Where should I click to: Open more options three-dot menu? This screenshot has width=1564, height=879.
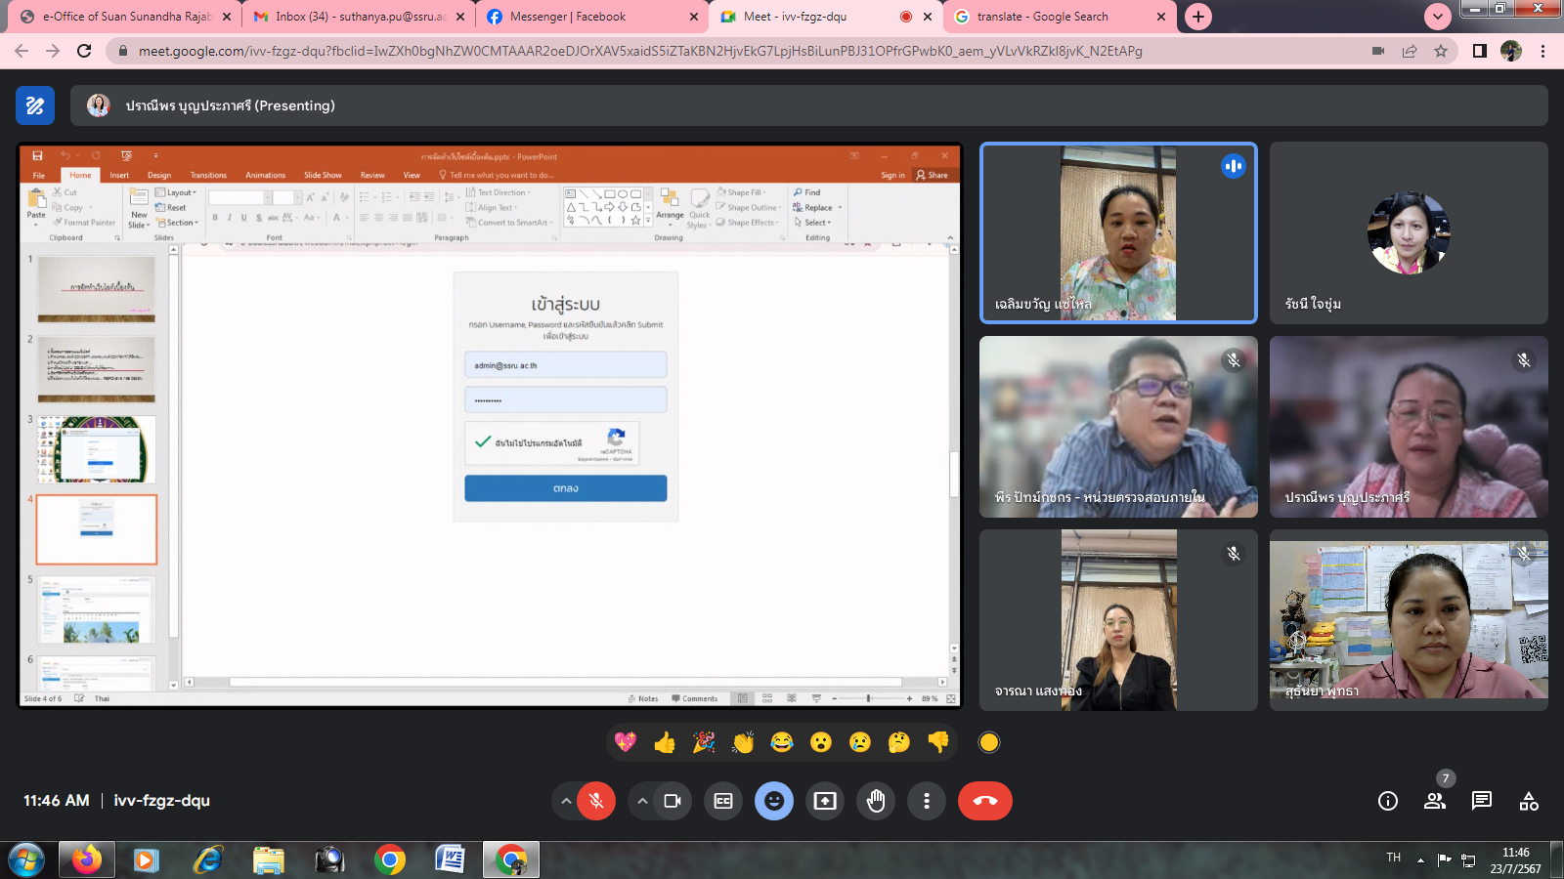coord(927,801)
